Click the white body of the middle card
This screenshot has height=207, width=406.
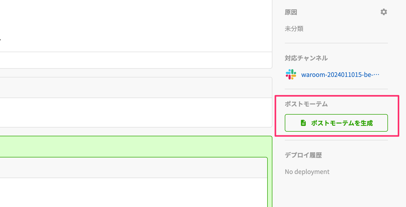134,112
